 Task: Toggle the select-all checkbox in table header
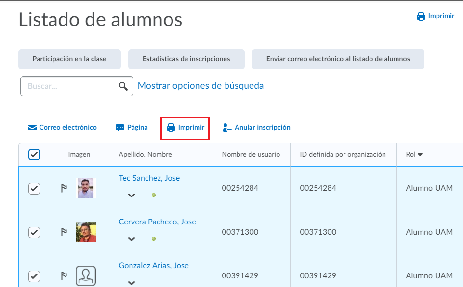(x=34, y=155)
